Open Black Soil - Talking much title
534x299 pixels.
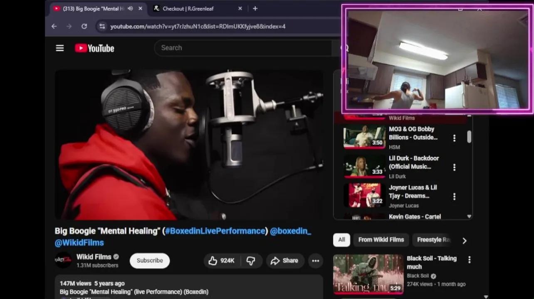[432, 262]
